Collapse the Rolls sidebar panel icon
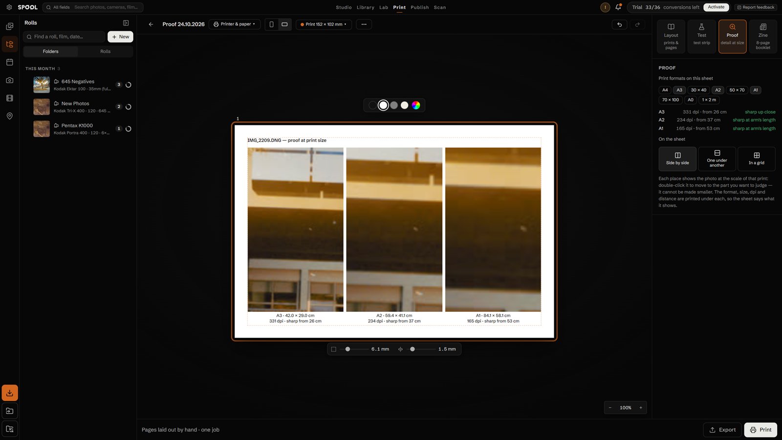Viewport: 782px width, 440px height. (126, 23)
